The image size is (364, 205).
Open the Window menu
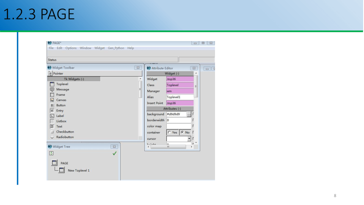coord(85,48)
